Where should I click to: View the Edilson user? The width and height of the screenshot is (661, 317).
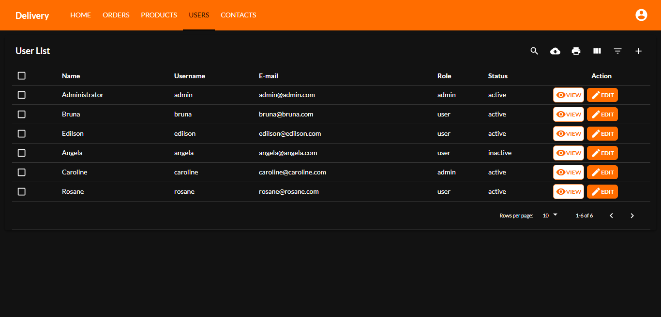pyautogui.click(x=569, y=134)
